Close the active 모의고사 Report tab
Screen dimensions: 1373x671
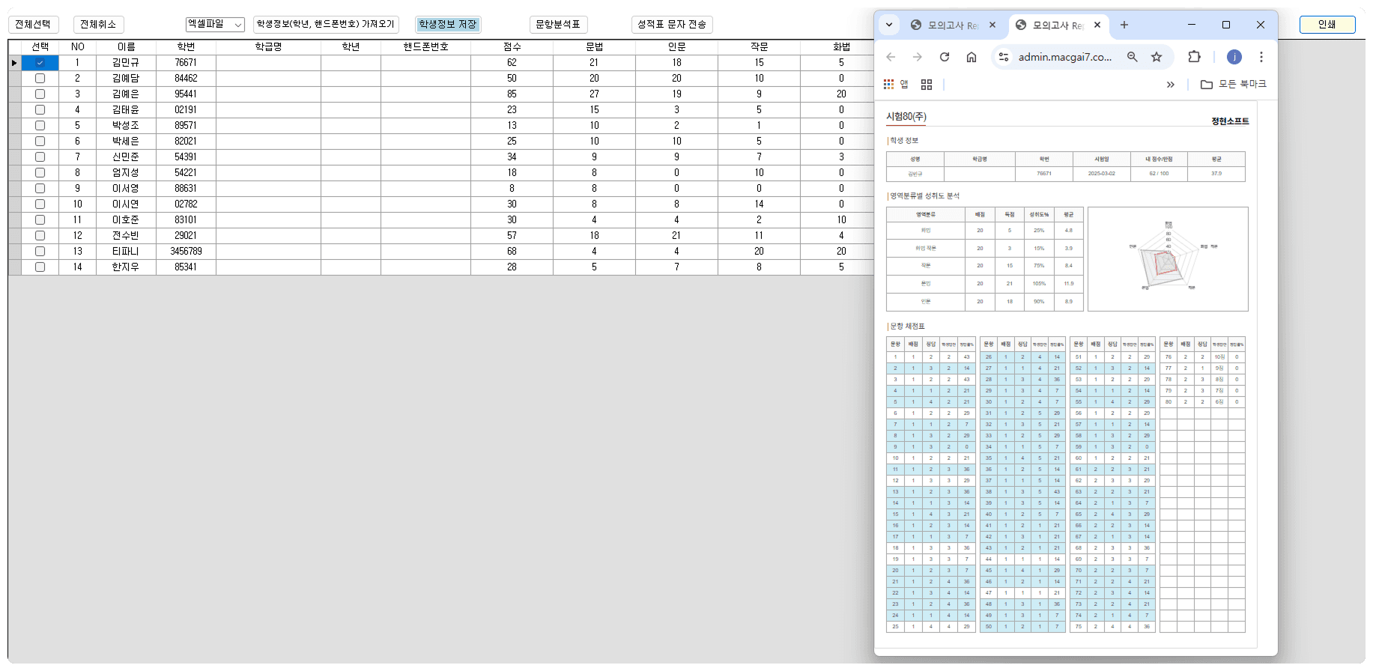pos(1097,25)
